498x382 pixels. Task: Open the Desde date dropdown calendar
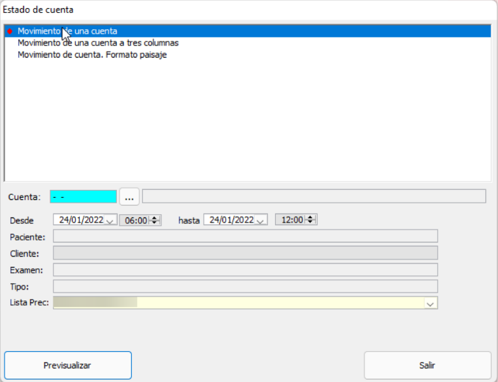(110, 221)
